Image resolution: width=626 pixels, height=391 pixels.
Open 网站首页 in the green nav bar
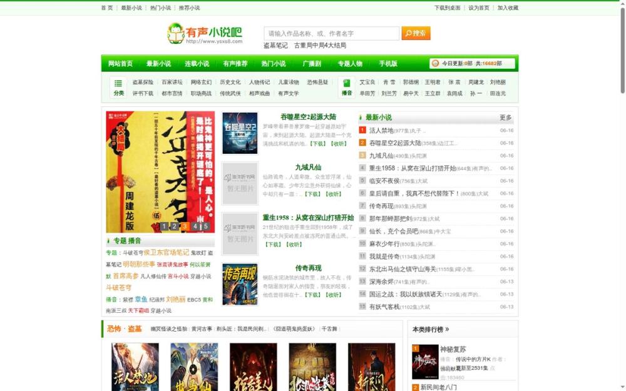[x=120, y=63]
